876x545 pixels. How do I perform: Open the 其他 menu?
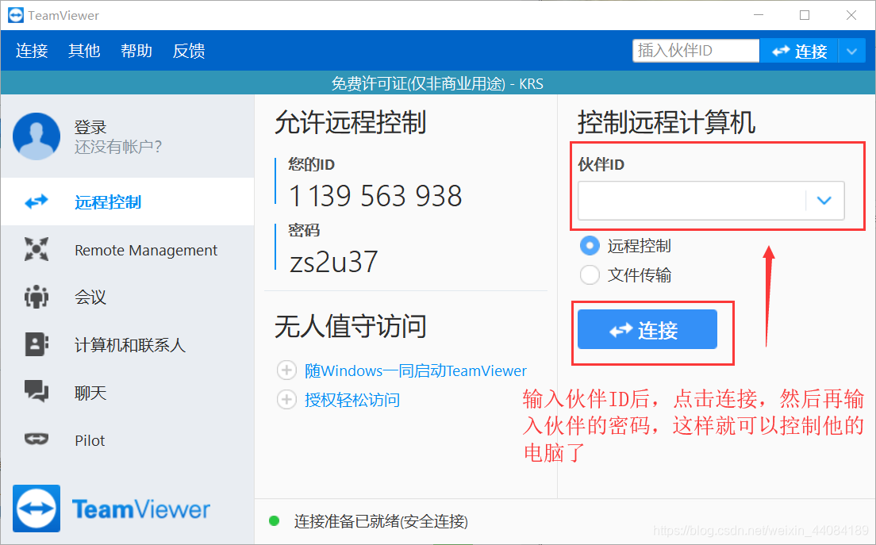[x=84, y=51]
